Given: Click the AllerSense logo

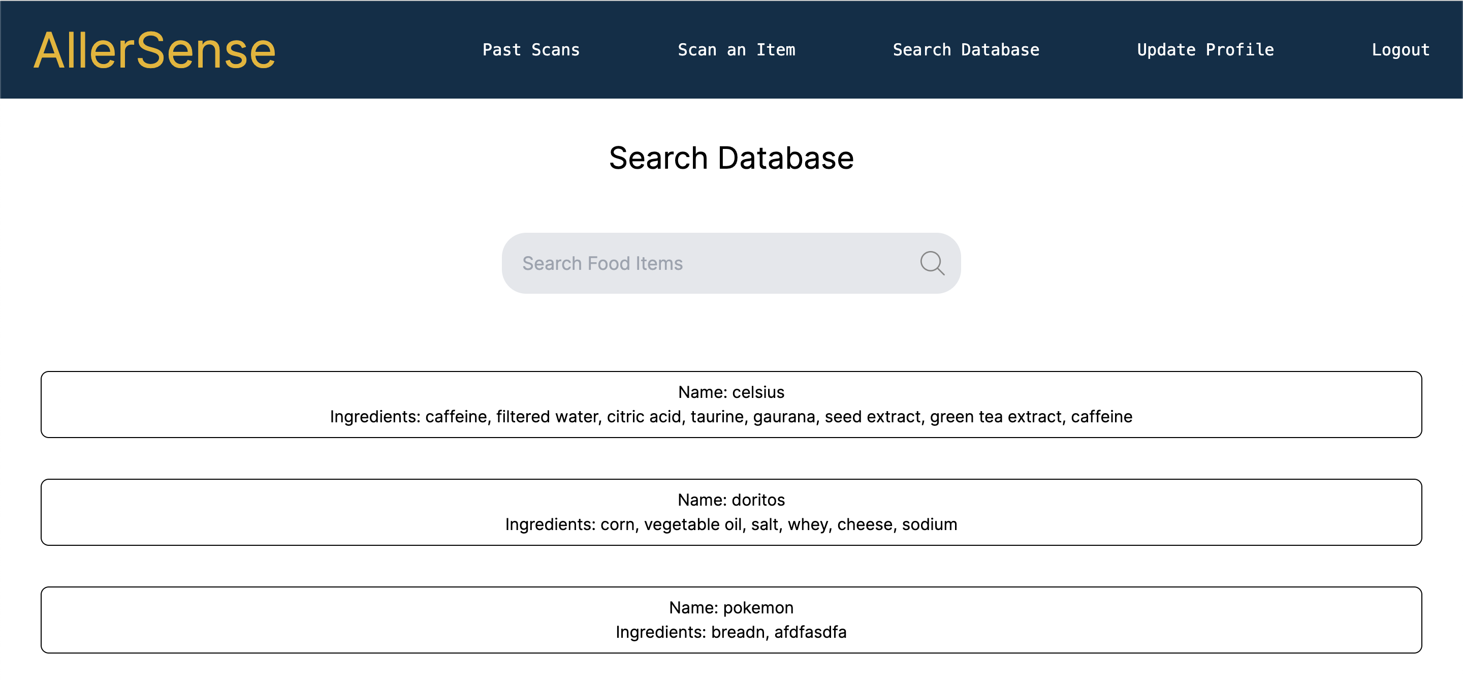Looking at the screenshot, I should pyautogui.click(x=154, y=51).
